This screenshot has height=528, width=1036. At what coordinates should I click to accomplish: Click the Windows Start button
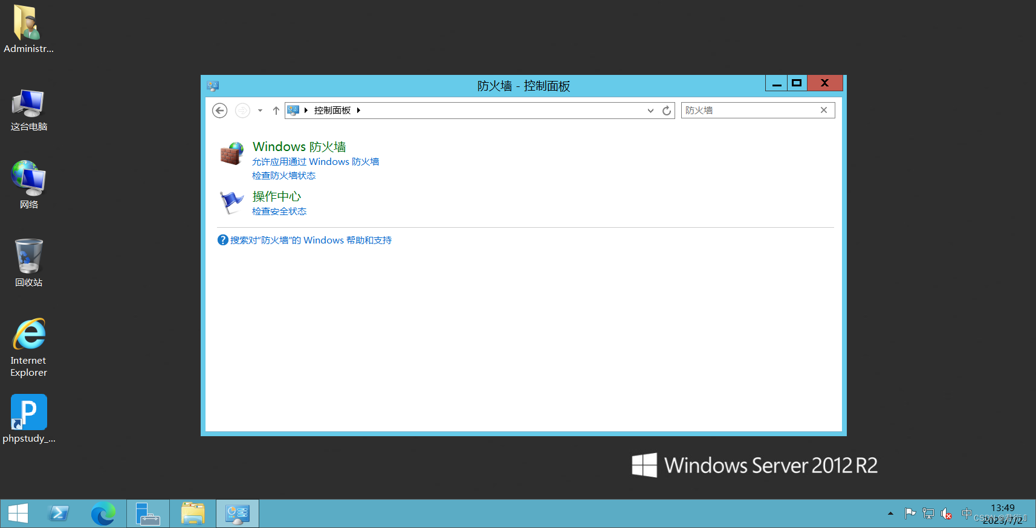18,514
